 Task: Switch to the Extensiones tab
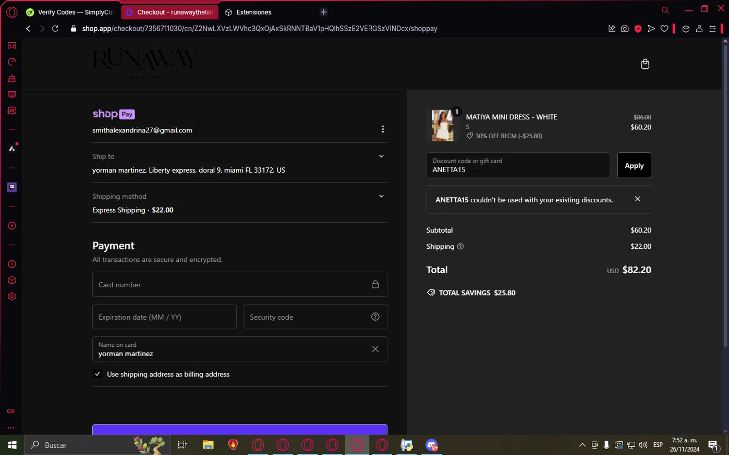point(249,12)
